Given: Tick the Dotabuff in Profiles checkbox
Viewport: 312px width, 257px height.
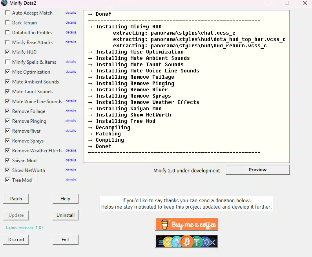Looking at the screenshot, I should coord(7,32).
